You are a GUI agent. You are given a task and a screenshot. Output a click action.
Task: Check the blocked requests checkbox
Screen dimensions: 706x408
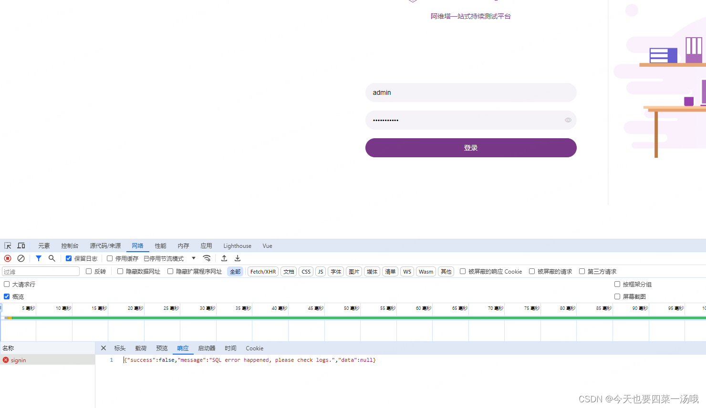pyautogui.click(x=532, y=271)
